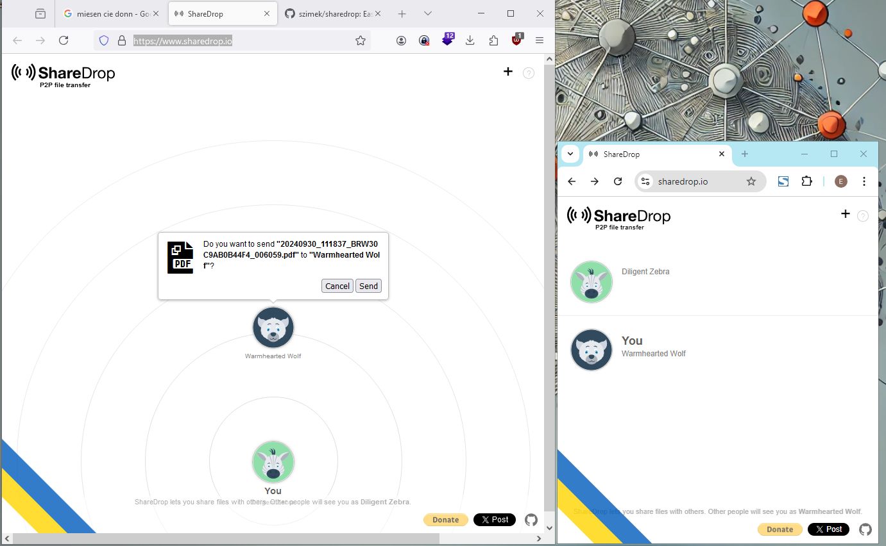The width and height of the screenshot is (886, 546).
Task: Click Firefox forward arrow
Action: pyautogui.click(x=40, y=40)
